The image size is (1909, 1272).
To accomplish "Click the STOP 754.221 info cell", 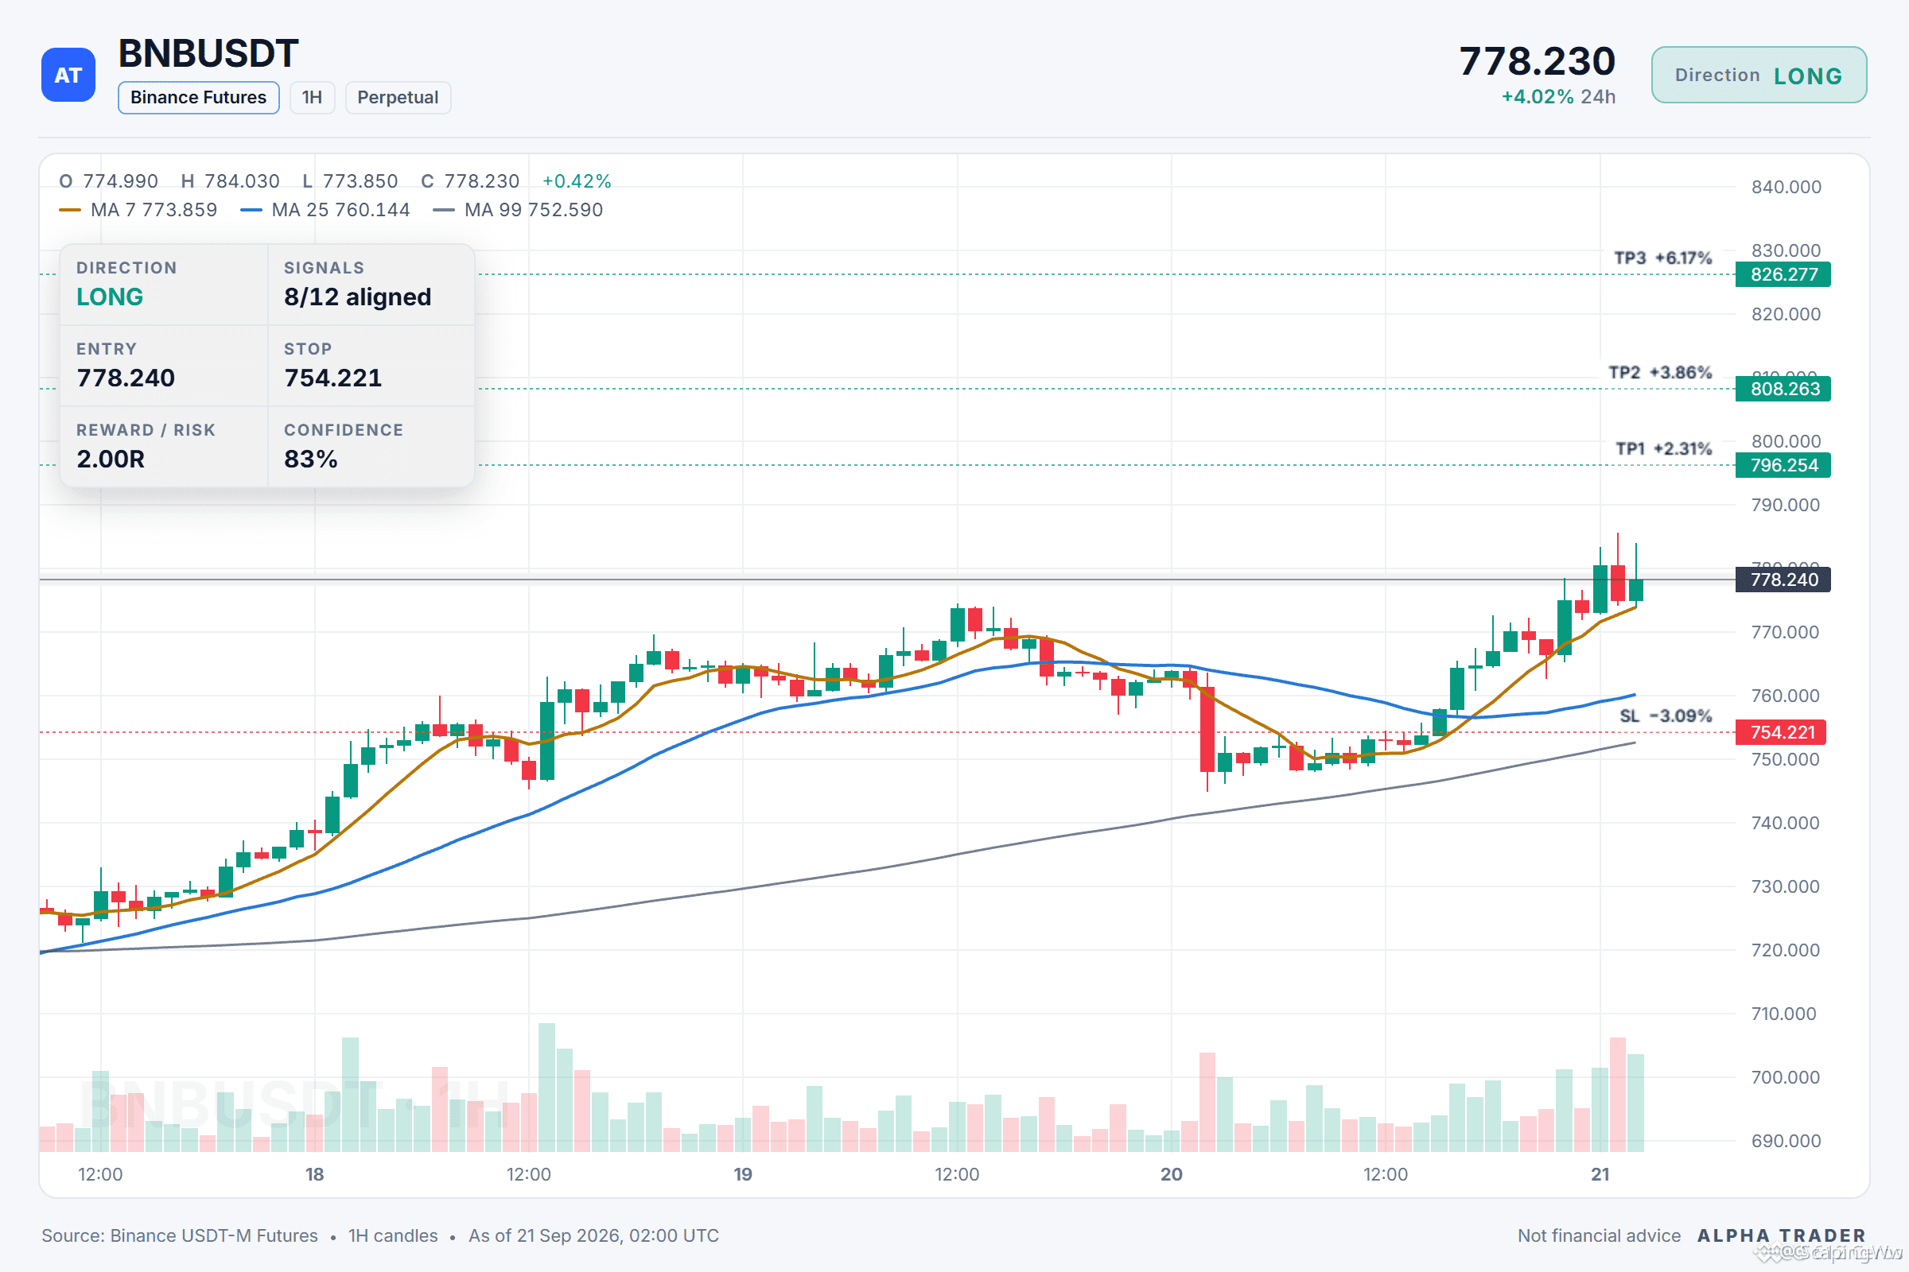I will [371, 366].
